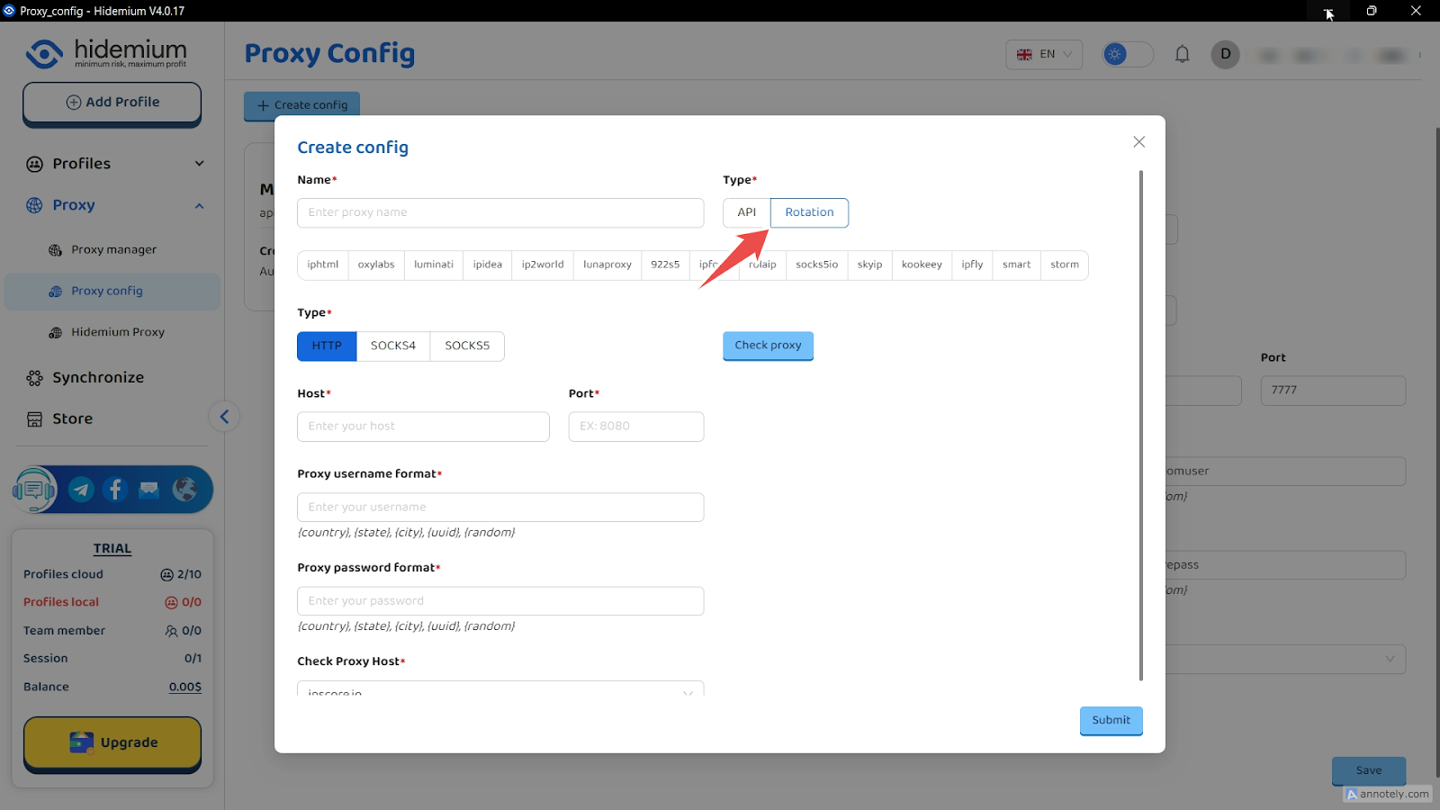Viewport: 1440px width, 810px height.
Task: Click the headset support chat icon
Action: point(34,490)
